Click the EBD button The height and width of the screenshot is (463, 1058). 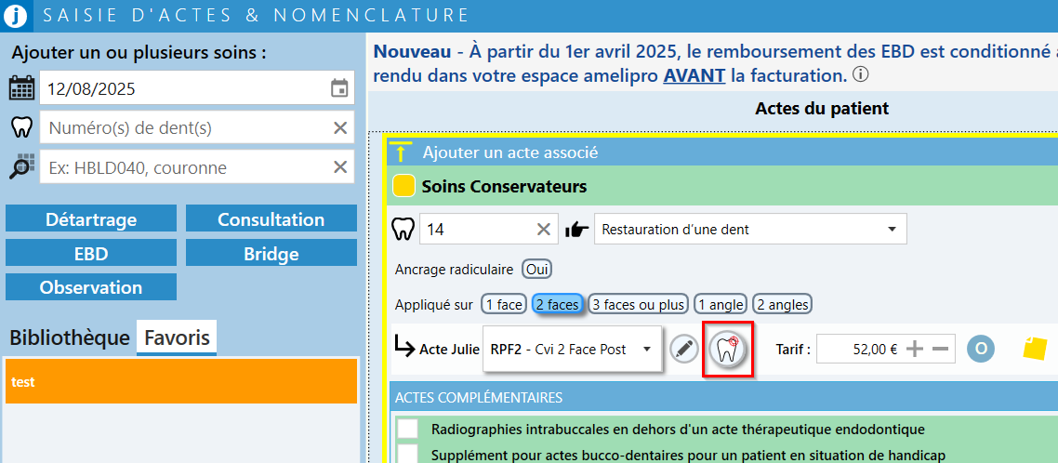coord(91,253)
